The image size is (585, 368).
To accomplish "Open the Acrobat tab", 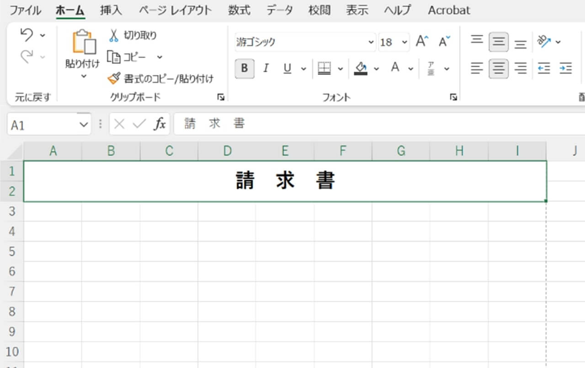I will (449, 10).
